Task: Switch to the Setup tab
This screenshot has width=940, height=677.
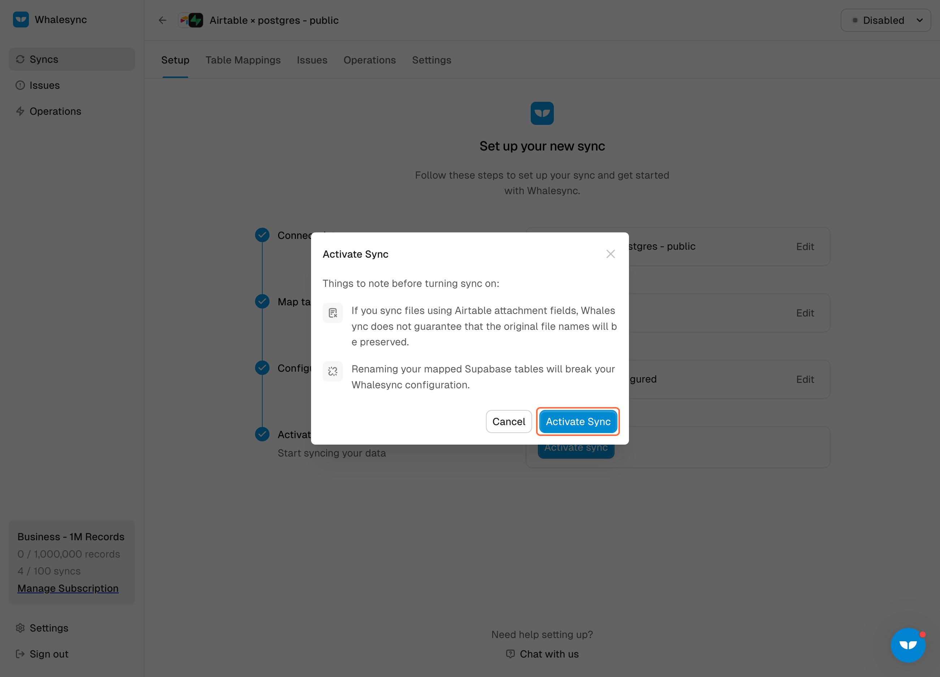Action: click(x=175, y=60)
